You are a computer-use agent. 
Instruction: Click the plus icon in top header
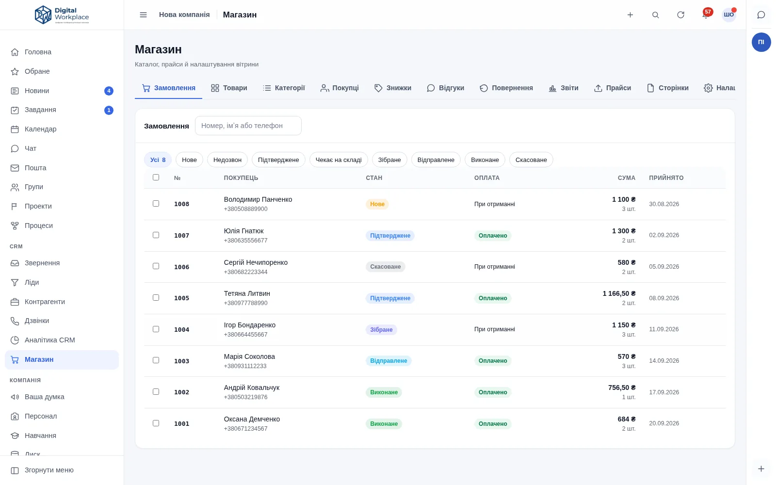[630, 15]
